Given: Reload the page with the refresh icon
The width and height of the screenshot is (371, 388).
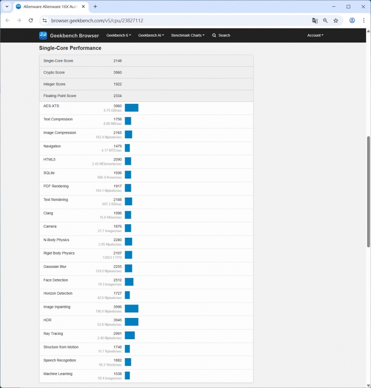Looking at the screenshot, I should [31, 21].
